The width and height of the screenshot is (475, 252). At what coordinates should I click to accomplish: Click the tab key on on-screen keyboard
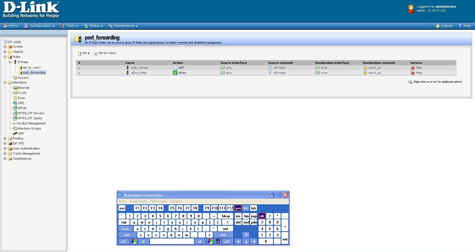(x=124, y=222)
